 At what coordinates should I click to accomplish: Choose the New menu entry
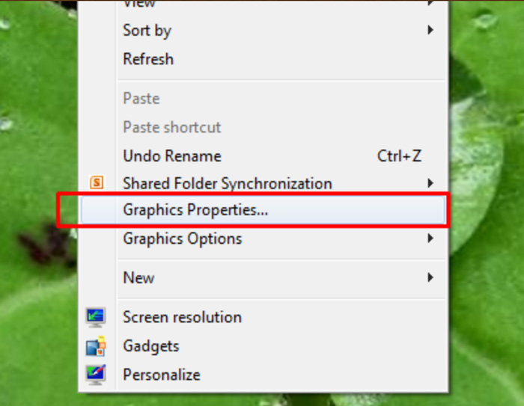(x=138, y=277)
